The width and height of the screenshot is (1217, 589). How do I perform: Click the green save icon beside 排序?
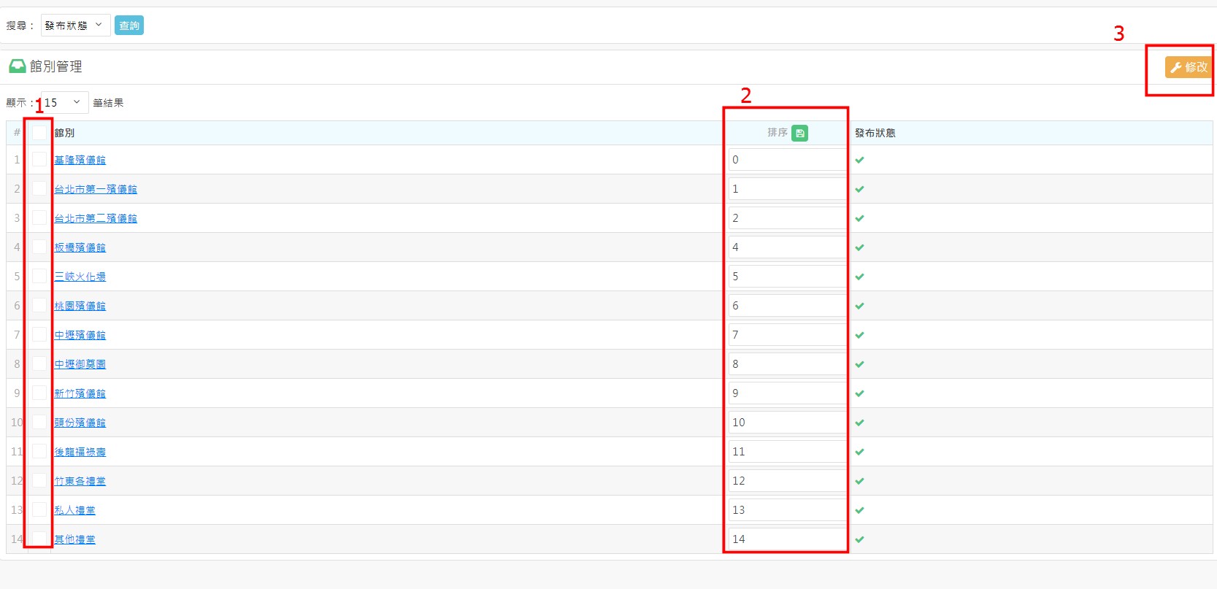(799, 133)
